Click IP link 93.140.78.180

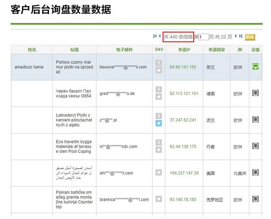coord(183,199)
